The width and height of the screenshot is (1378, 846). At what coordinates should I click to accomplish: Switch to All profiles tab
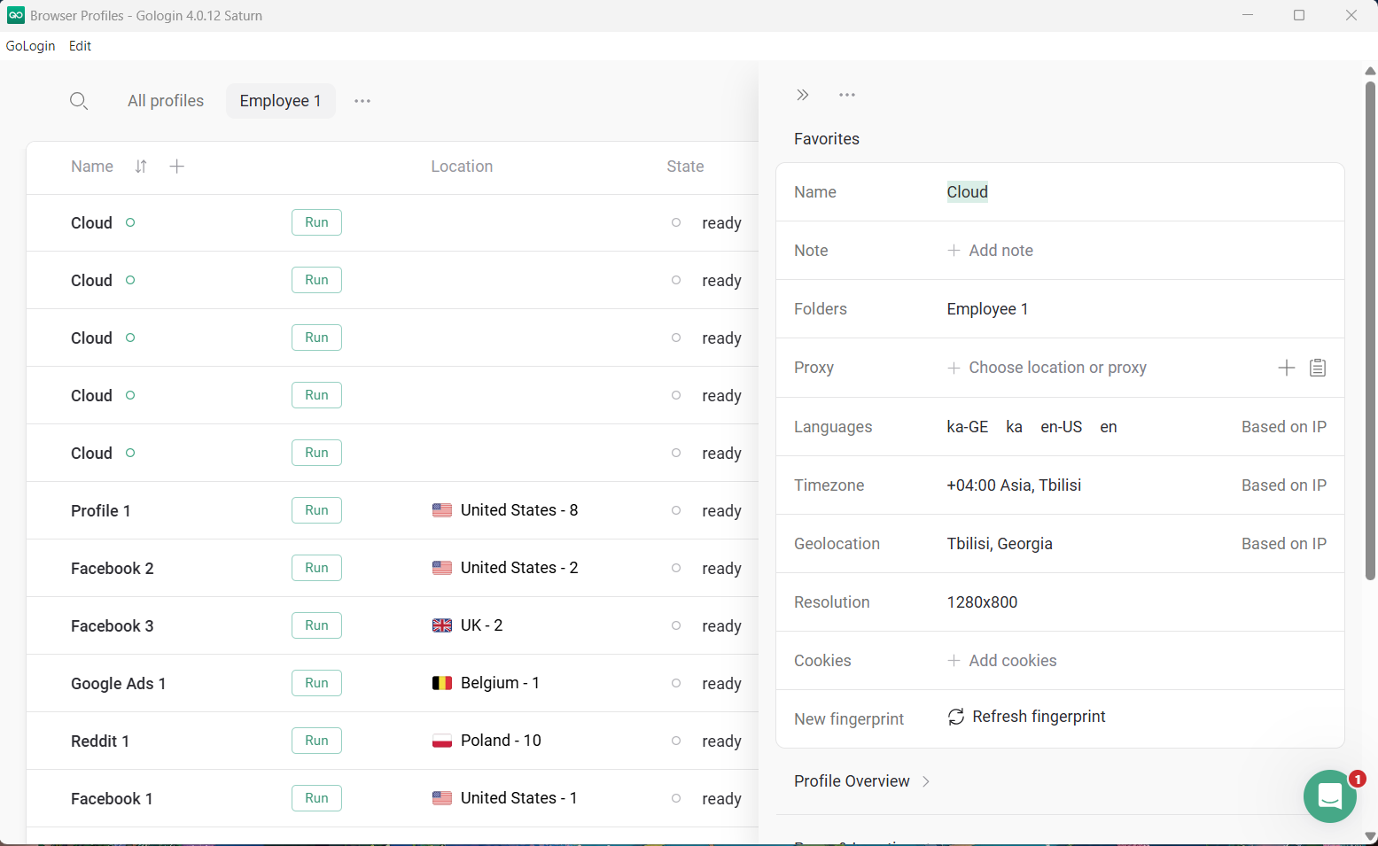pos(166,101)
